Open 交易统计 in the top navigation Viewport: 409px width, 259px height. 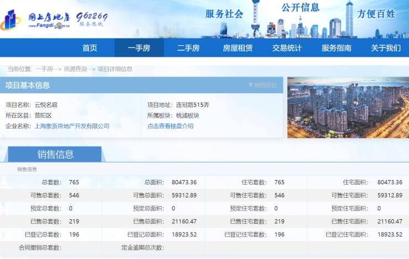(287, 48)
